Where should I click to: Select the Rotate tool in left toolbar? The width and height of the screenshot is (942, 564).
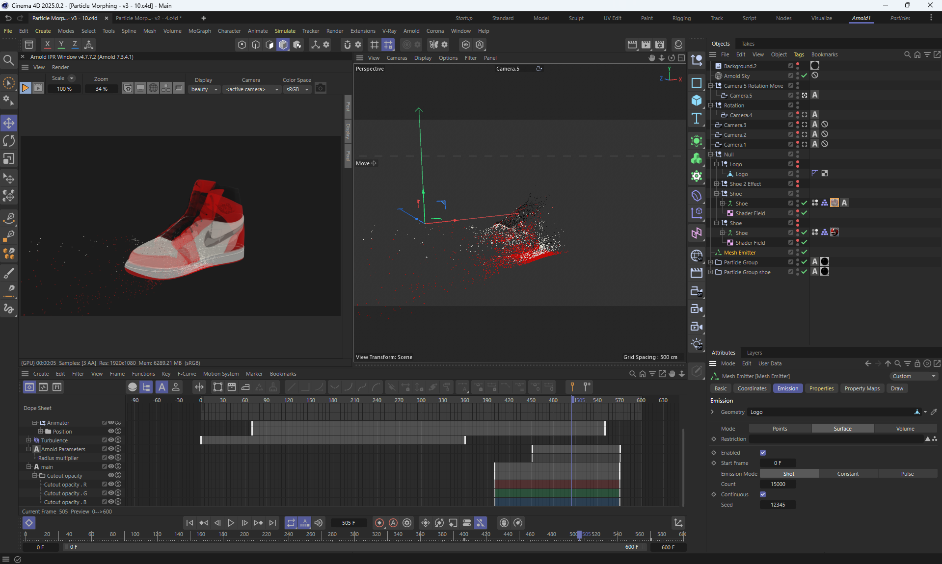pos(9,141)
